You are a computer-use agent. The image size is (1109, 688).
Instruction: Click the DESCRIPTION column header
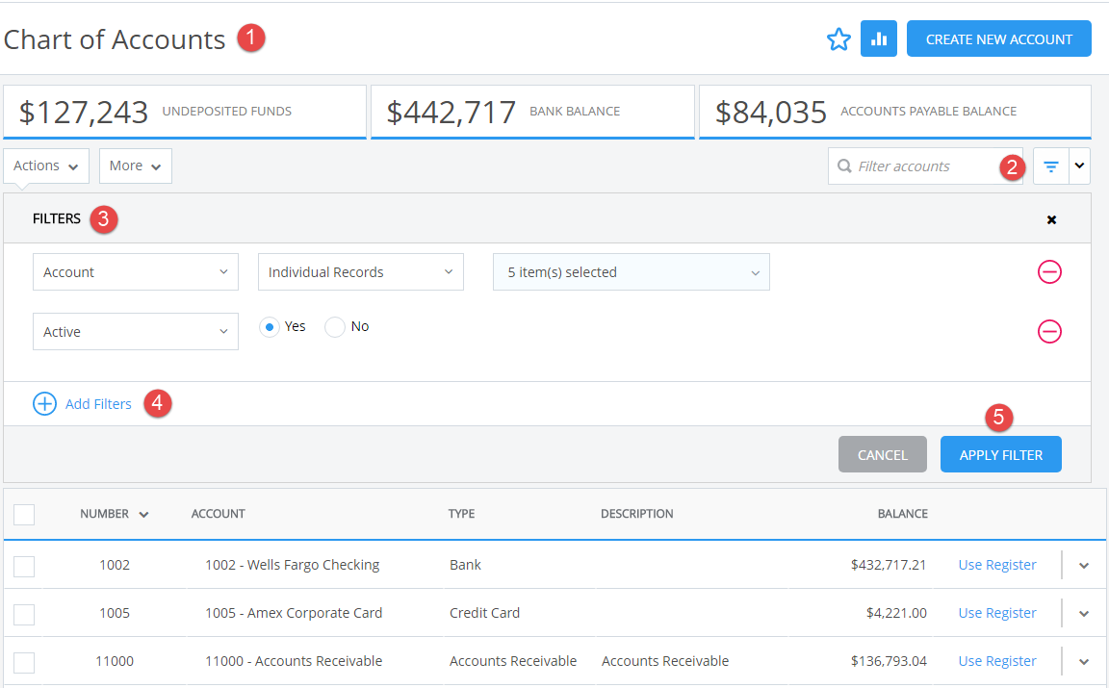coord(636,514)
